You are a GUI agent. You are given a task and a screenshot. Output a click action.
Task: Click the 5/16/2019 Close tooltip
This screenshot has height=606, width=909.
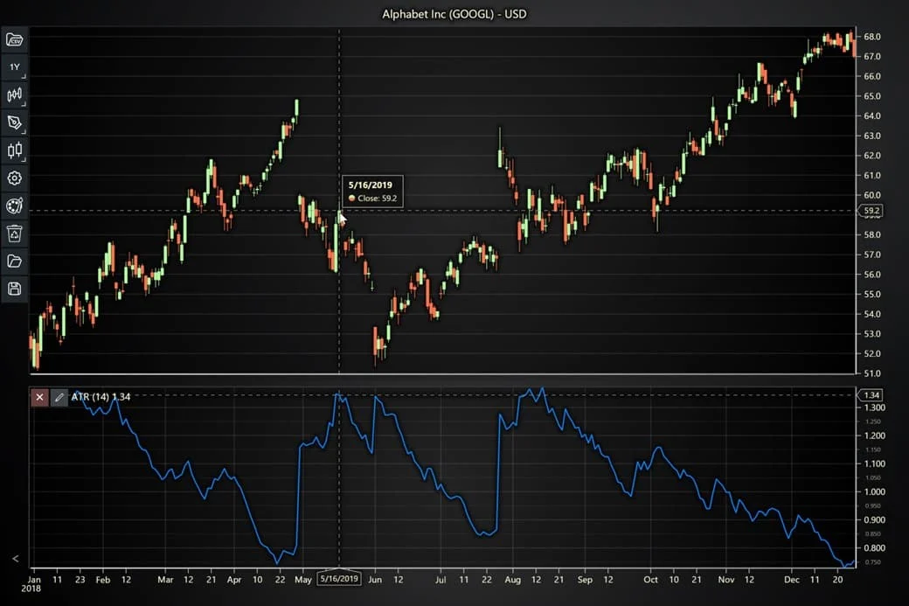pyautogui.click(x=372, y=191)
